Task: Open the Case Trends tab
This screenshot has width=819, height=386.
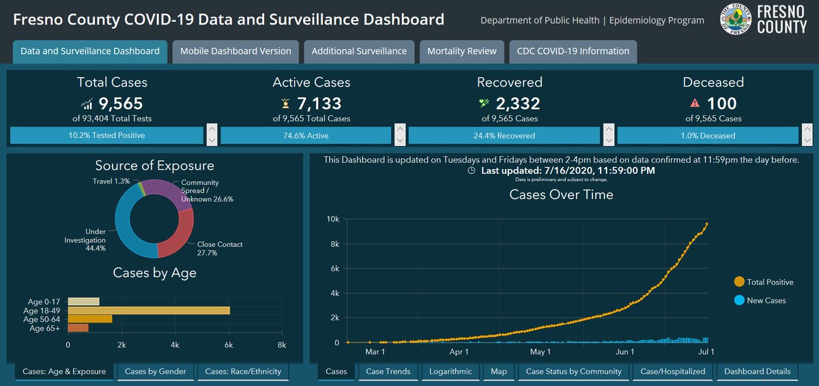Action: [388, 372]
